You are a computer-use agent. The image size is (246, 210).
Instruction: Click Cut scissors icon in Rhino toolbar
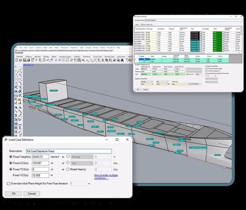tap(36, 60)
